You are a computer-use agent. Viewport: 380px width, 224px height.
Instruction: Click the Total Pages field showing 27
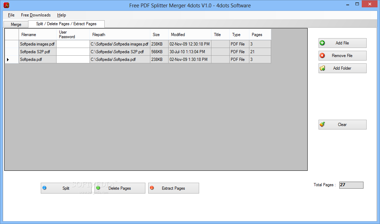coord(351,185)
